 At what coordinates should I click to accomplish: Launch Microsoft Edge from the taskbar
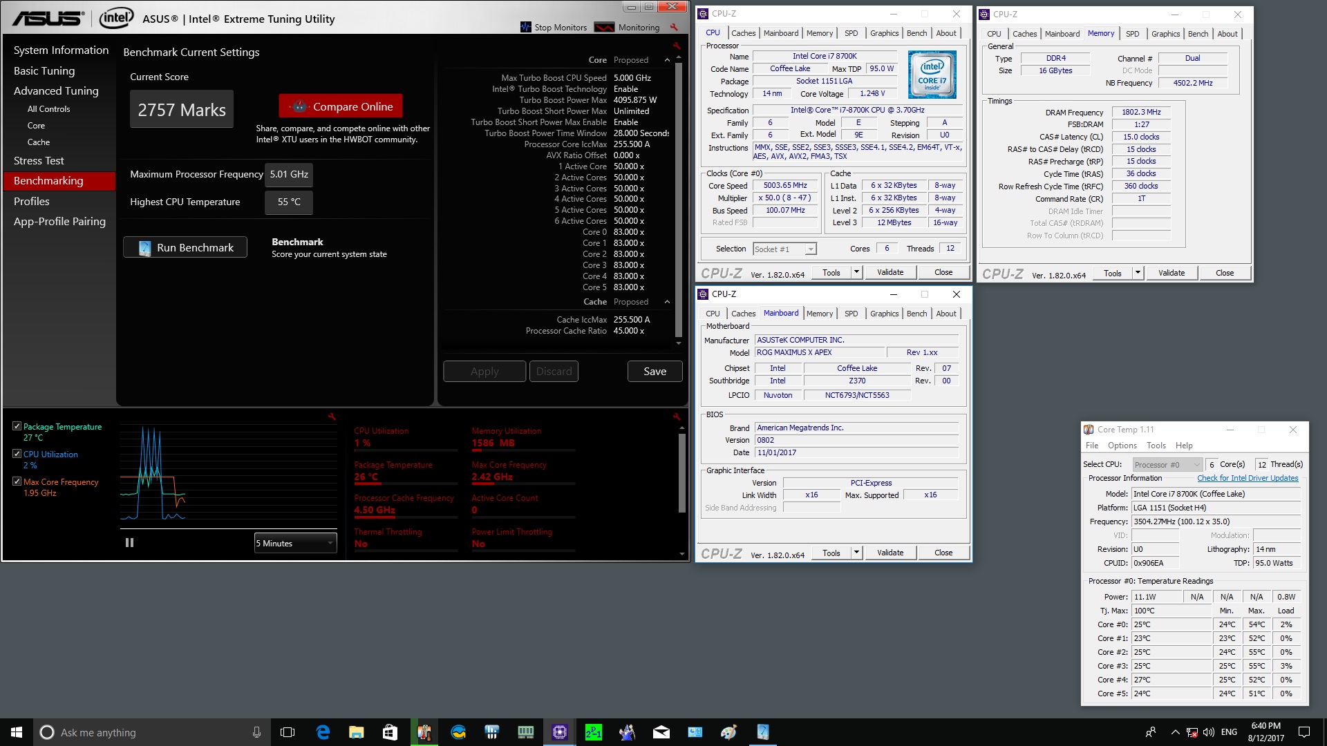coord(323,732)
